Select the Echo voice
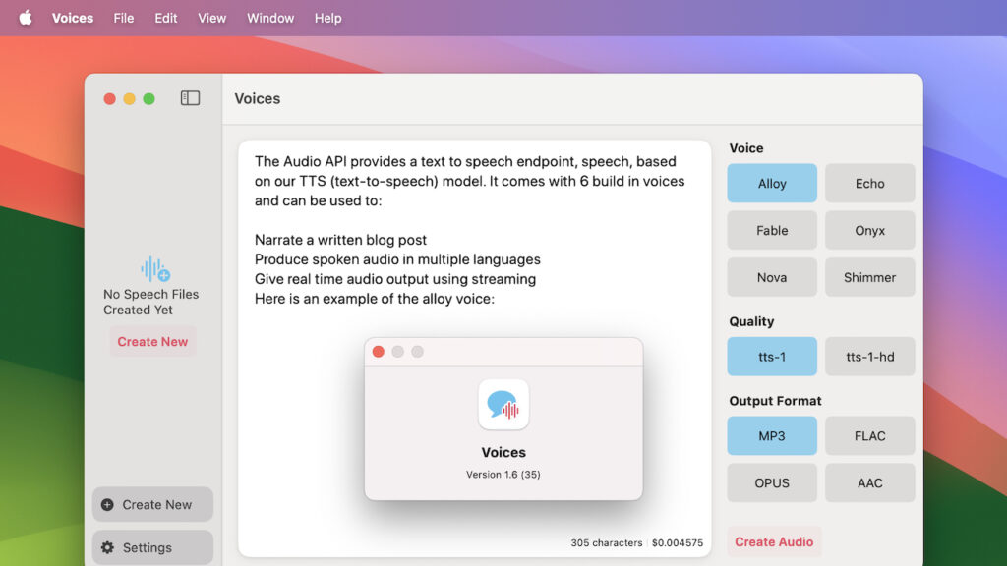The width and height of the screenshot is (1007, 566). pos(869,183)
